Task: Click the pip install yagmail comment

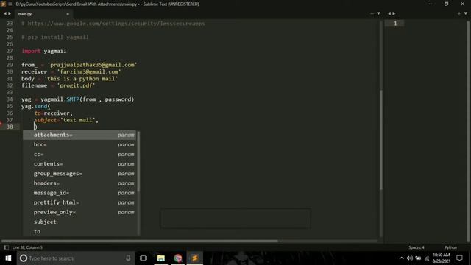Action: tap(55, 37)
